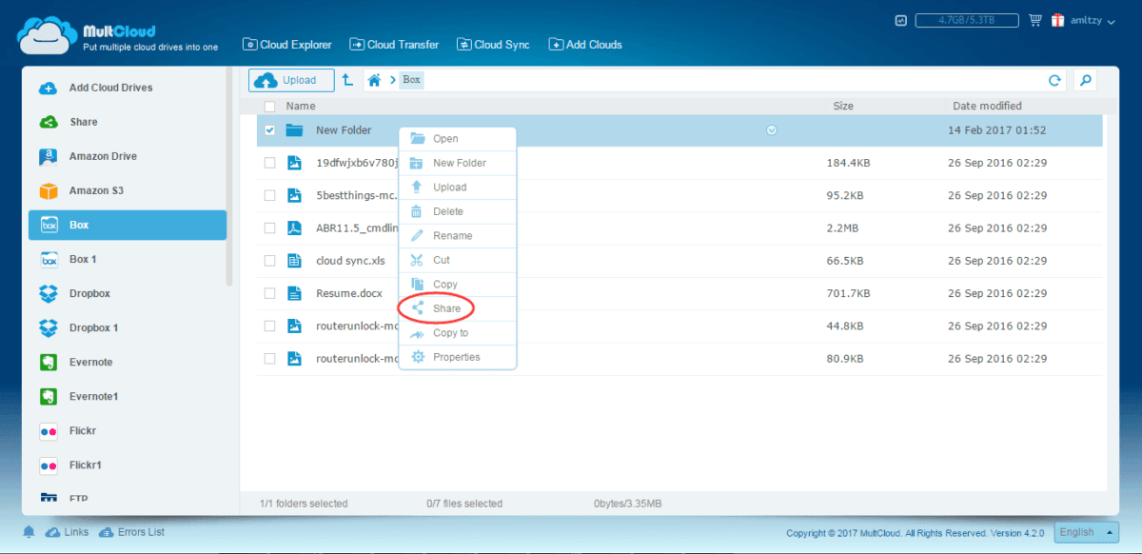Click Add Cloud Drives in sidebar
This screenshot has width=1142, height=554.
click(128, 88)
